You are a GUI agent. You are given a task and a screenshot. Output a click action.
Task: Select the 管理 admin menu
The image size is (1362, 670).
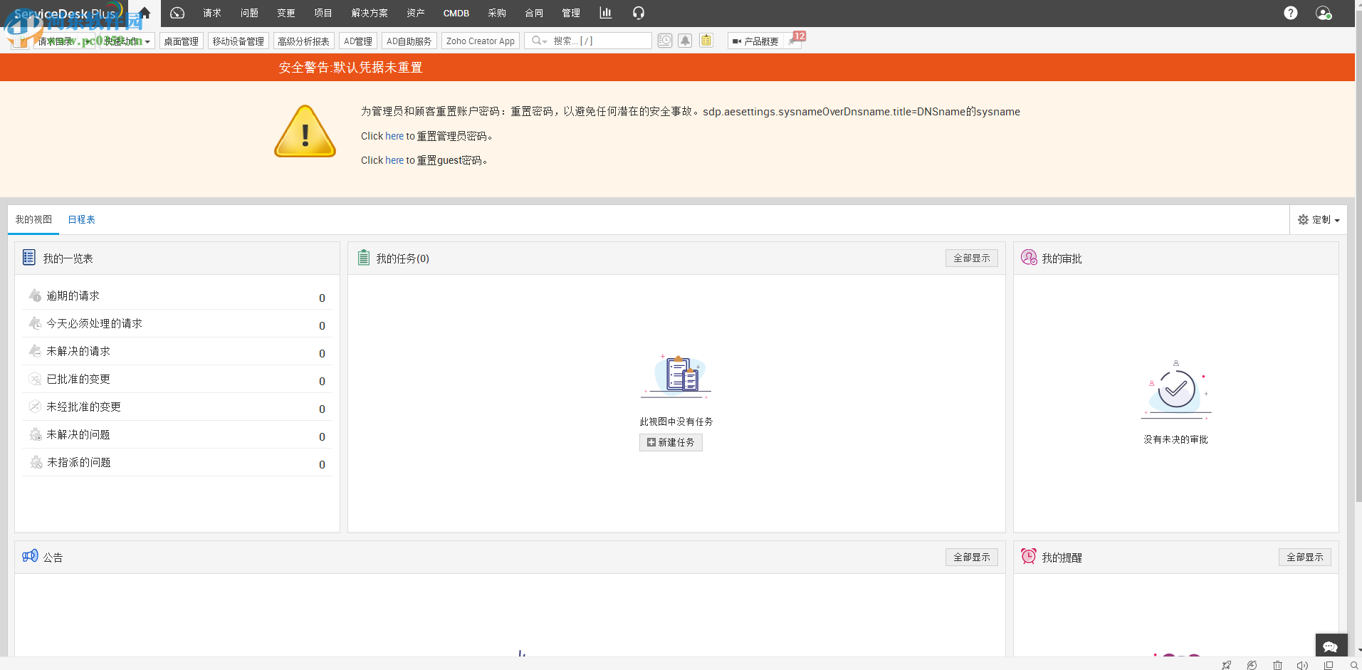tap(570, 13)
